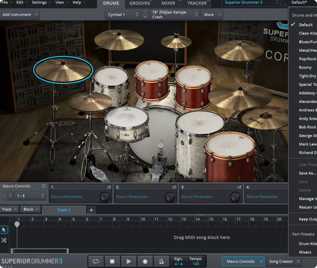Go to previous macro page arrow

tap(5, 196)
